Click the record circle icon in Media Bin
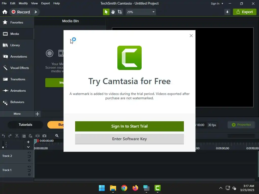 click(x=50, y=53)
